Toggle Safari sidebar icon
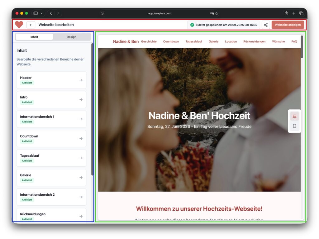This screenshot has height=239, width=319. pos(36,13)
